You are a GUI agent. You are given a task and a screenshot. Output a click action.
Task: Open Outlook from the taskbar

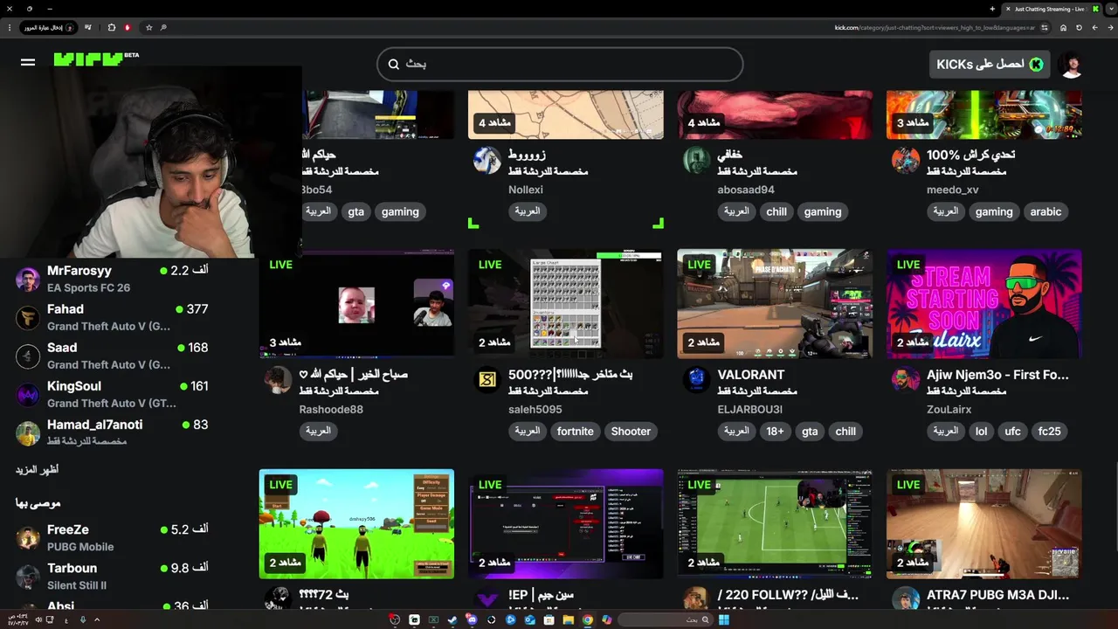pos(530,620)
